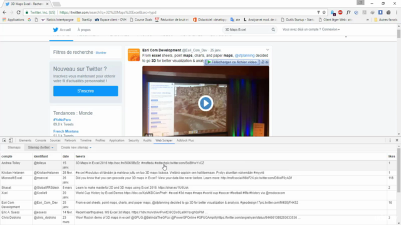The width and height of the screenshot is (401, 225).
Task: Open DevTools three-dot options menu
Action: click(390, 140)
